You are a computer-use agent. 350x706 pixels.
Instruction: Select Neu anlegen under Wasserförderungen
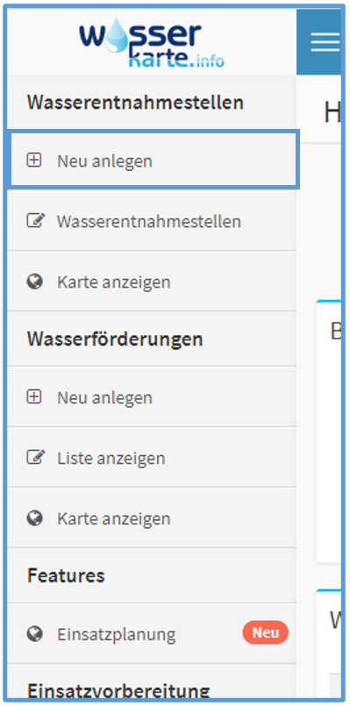[152, 397]
